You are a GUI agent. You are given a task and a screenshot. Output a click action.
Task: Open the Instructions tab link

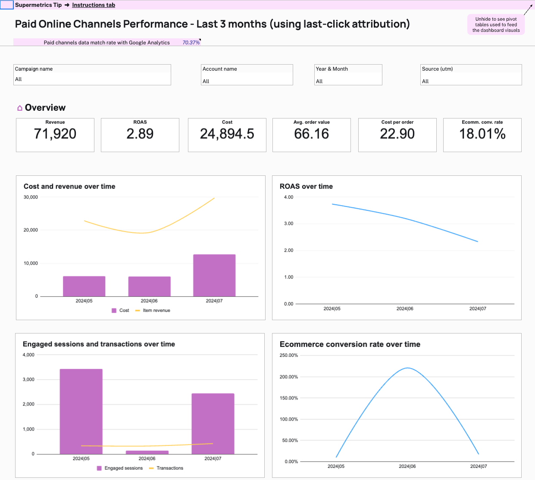point(94,5)
